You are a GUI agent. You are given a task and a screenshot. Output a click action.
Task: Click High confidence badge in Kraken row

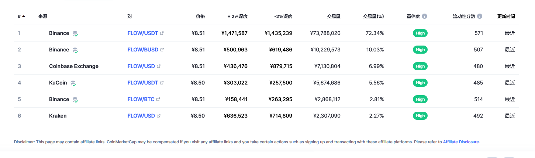coord(420,116)
